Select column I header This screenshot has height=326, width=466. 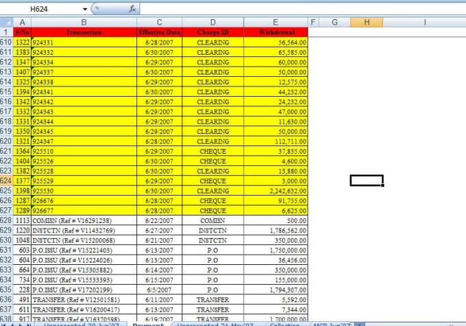pyautogui.click(x=424, y=23)
